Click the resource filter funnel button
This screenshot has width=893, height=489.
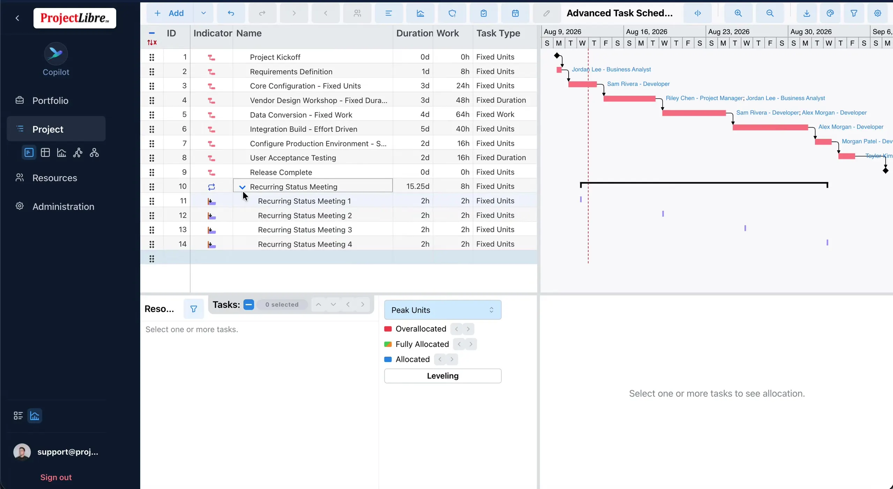(194, 309)
